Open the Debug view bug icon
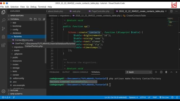The image size is (180, 101). 3,37
